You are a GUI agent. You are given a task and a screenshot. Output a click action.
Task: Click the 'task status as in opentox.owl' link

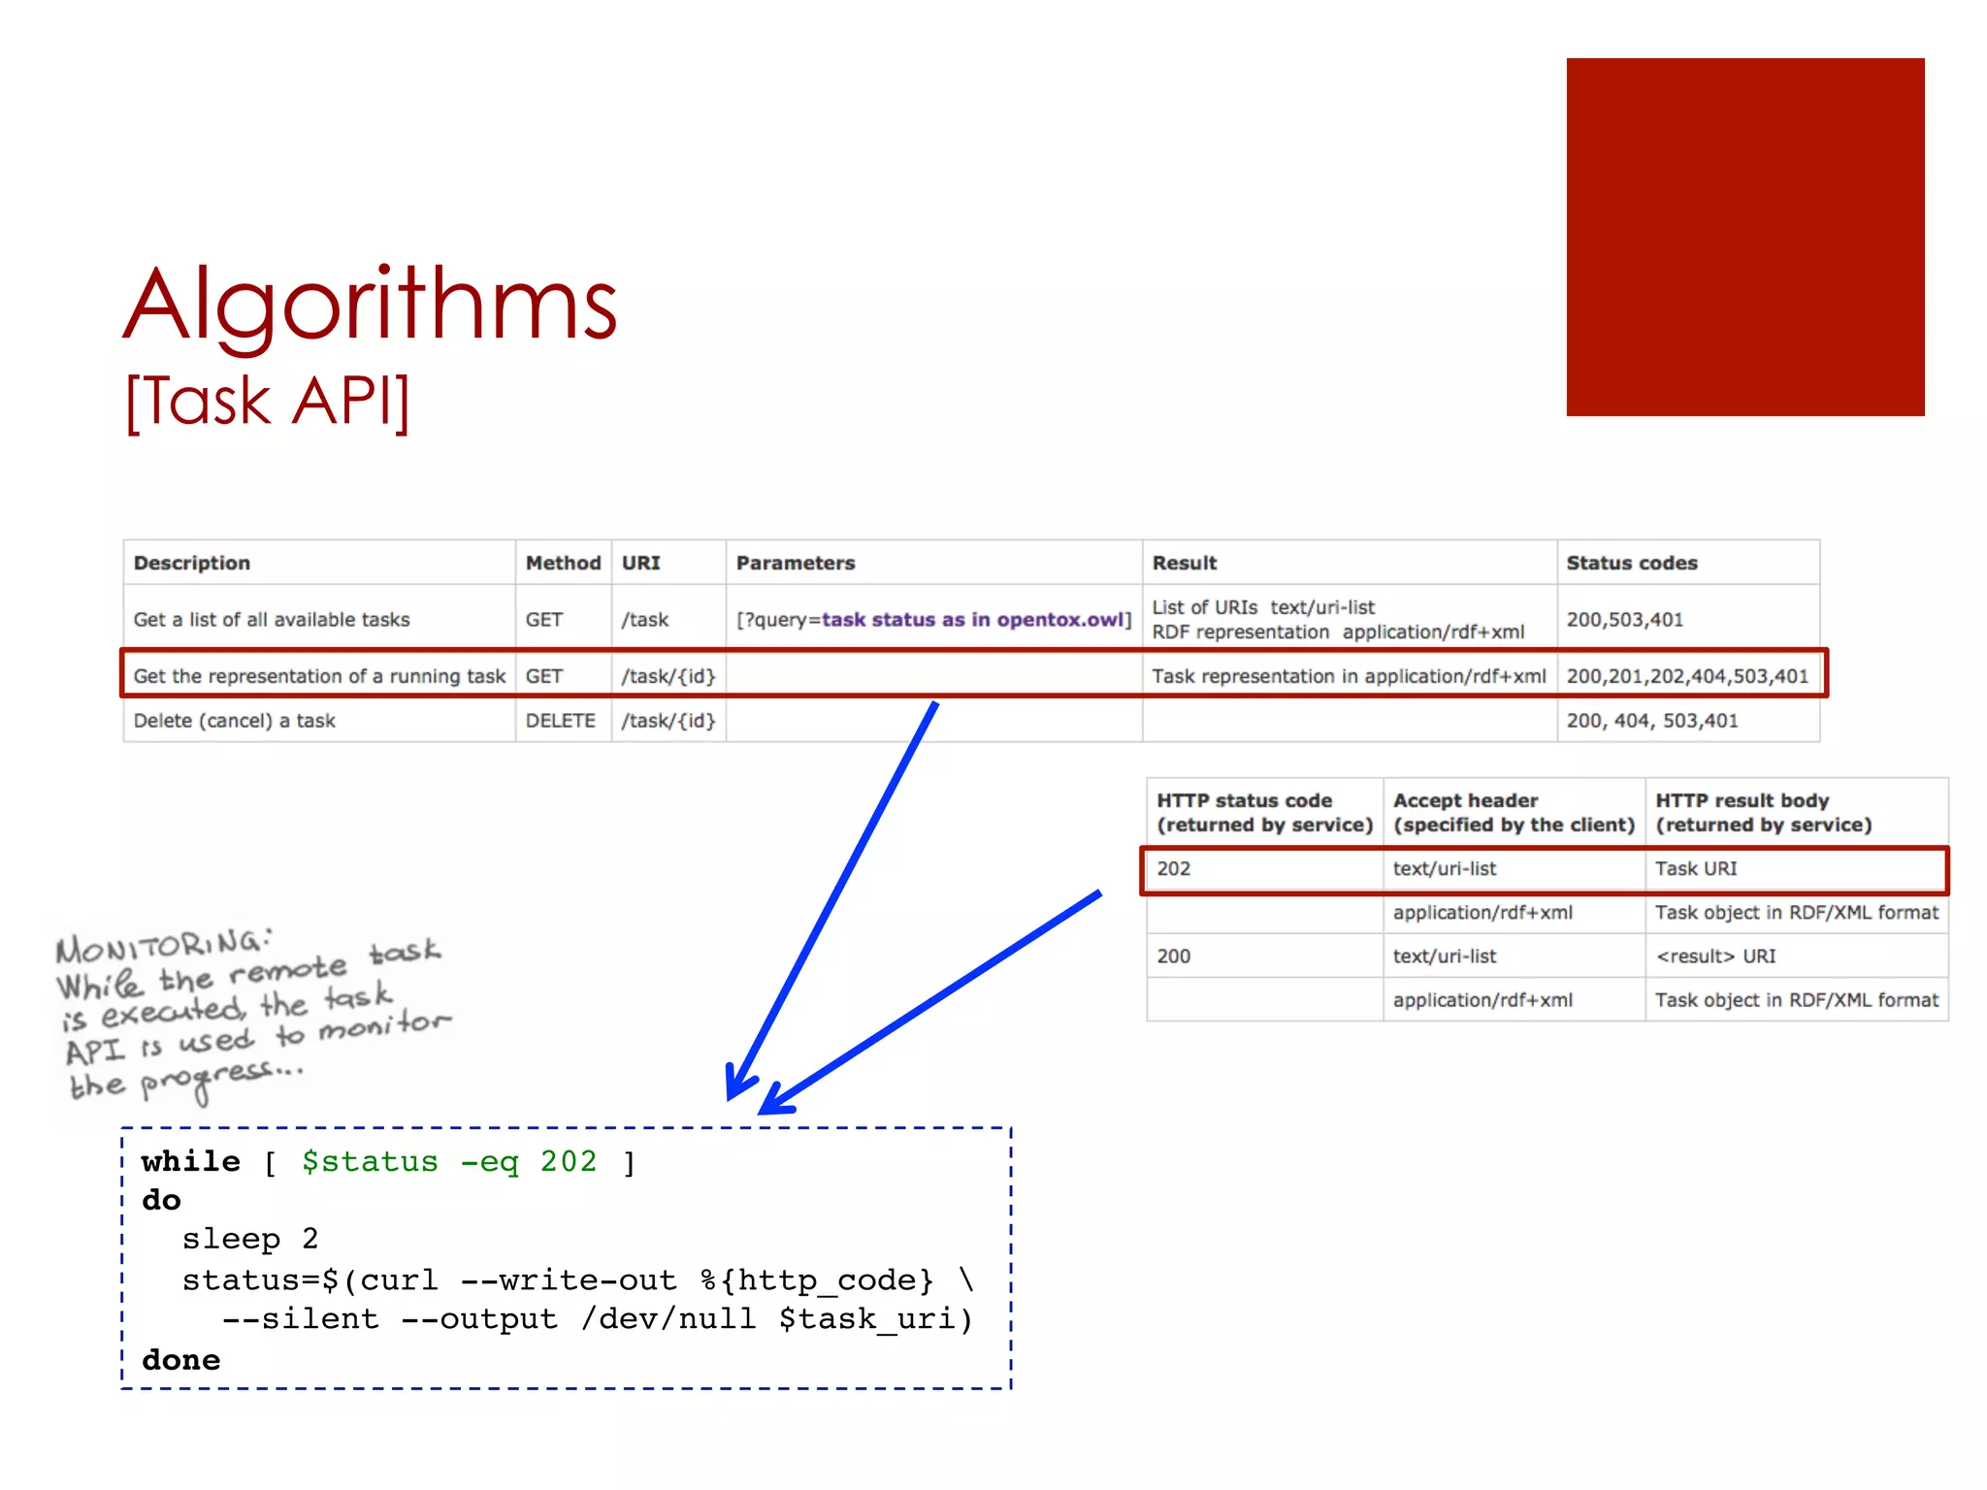(x=974, y=620)
